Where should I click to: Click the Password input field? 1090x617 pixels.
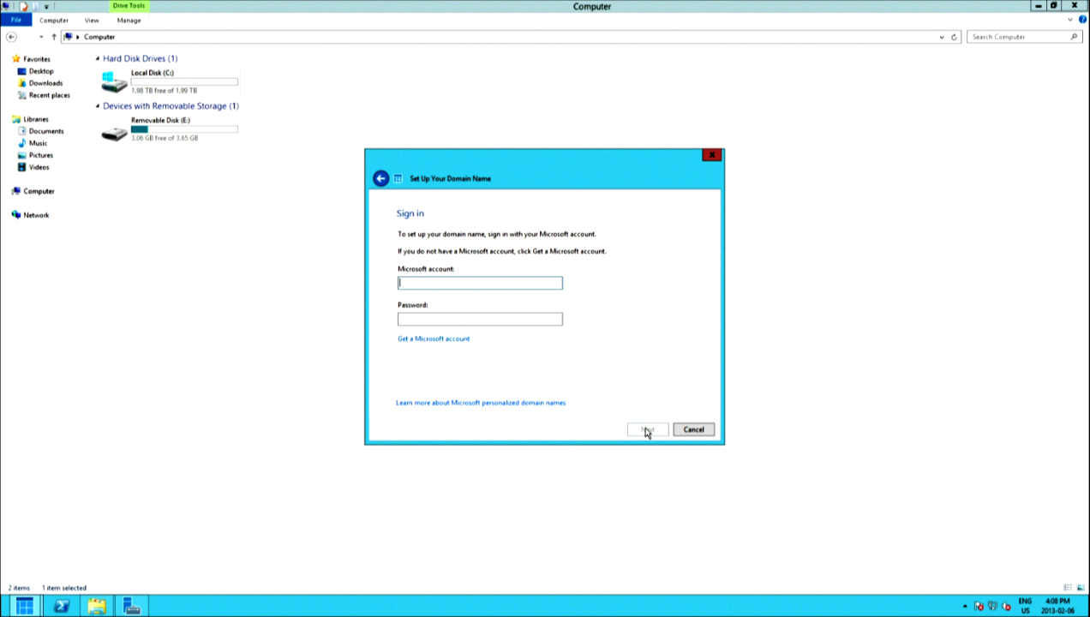tap(480, 319)
